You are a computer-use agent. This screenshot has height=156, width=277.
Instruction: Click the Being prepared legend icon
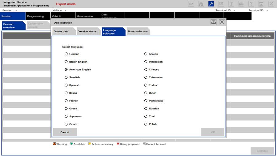point(118,144)
